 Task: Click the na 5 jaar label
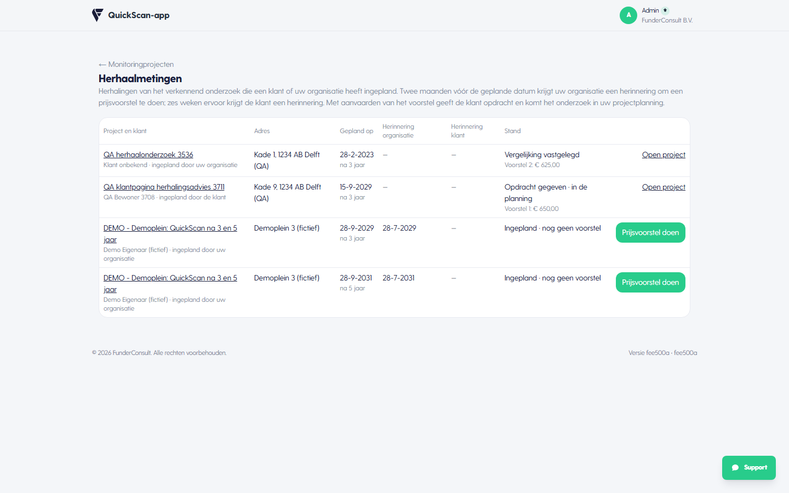click(x=352, y=288)
